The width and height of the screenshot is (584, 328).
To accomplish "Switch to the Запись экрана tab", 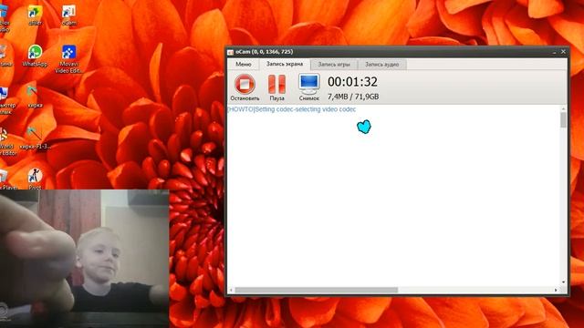I will pyautogui.click(x=285, y=64).
